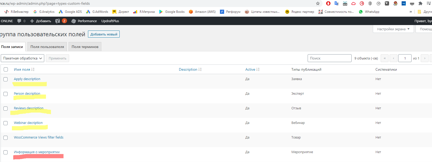Click the '9 объекта (-ов)' count text
This screenshot has width=432, height=162.
click(x=366, y=58)
